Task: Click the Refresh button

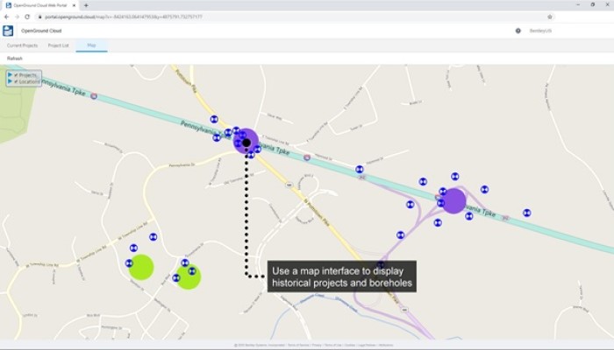Action: tap(15, 58)
